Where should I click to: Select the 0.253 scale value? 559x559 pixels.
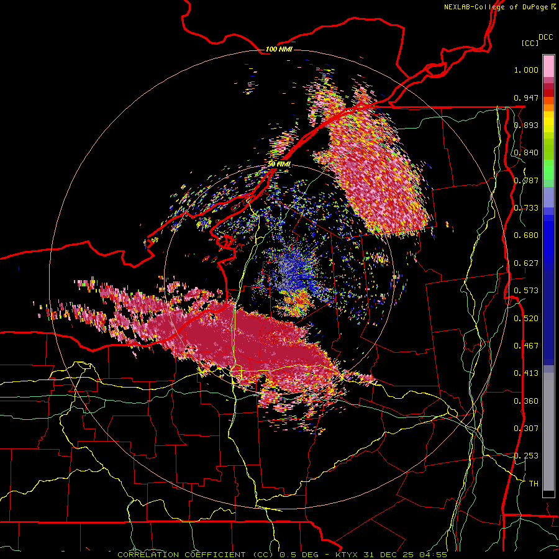526,456
